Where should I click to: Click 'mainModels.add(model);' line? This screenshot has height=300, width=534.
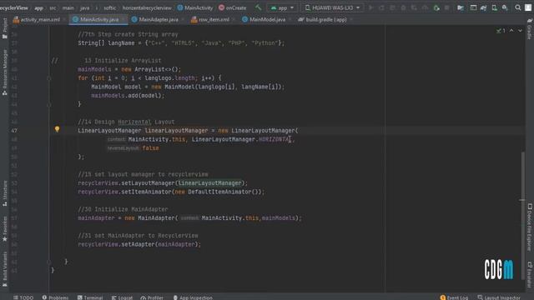pos(128,96)
